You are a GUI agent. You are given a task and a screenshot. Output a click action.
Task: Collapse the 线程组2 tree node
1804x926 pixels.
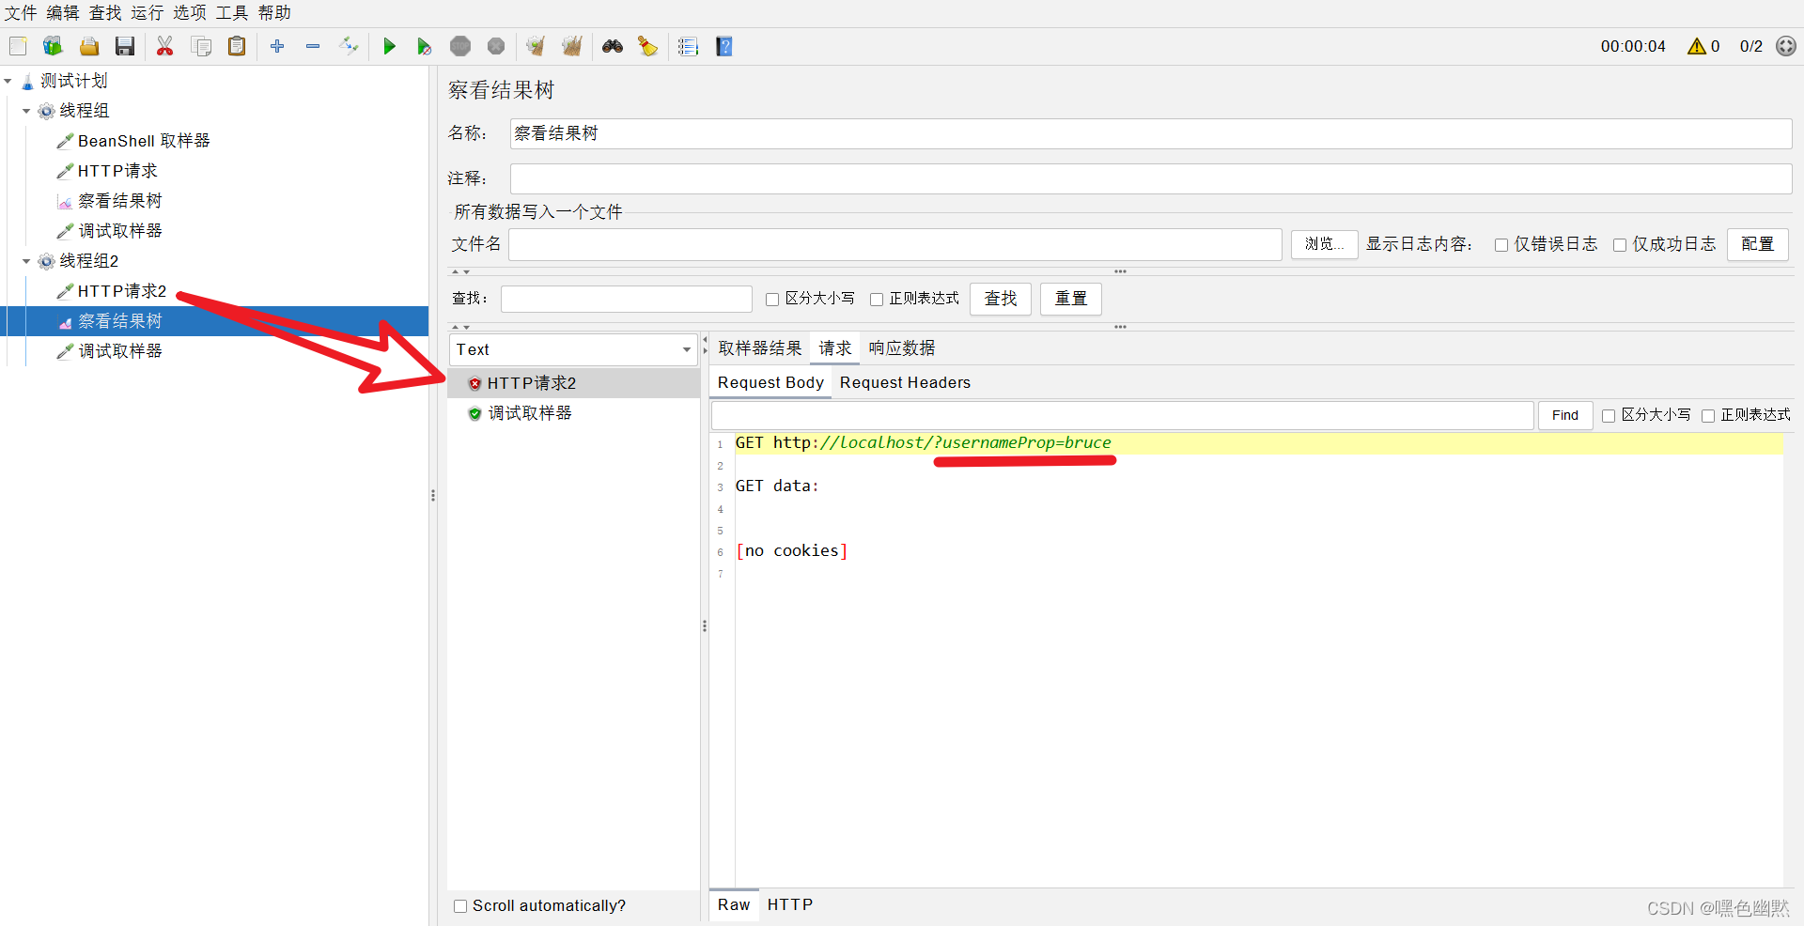click(26, 261)
